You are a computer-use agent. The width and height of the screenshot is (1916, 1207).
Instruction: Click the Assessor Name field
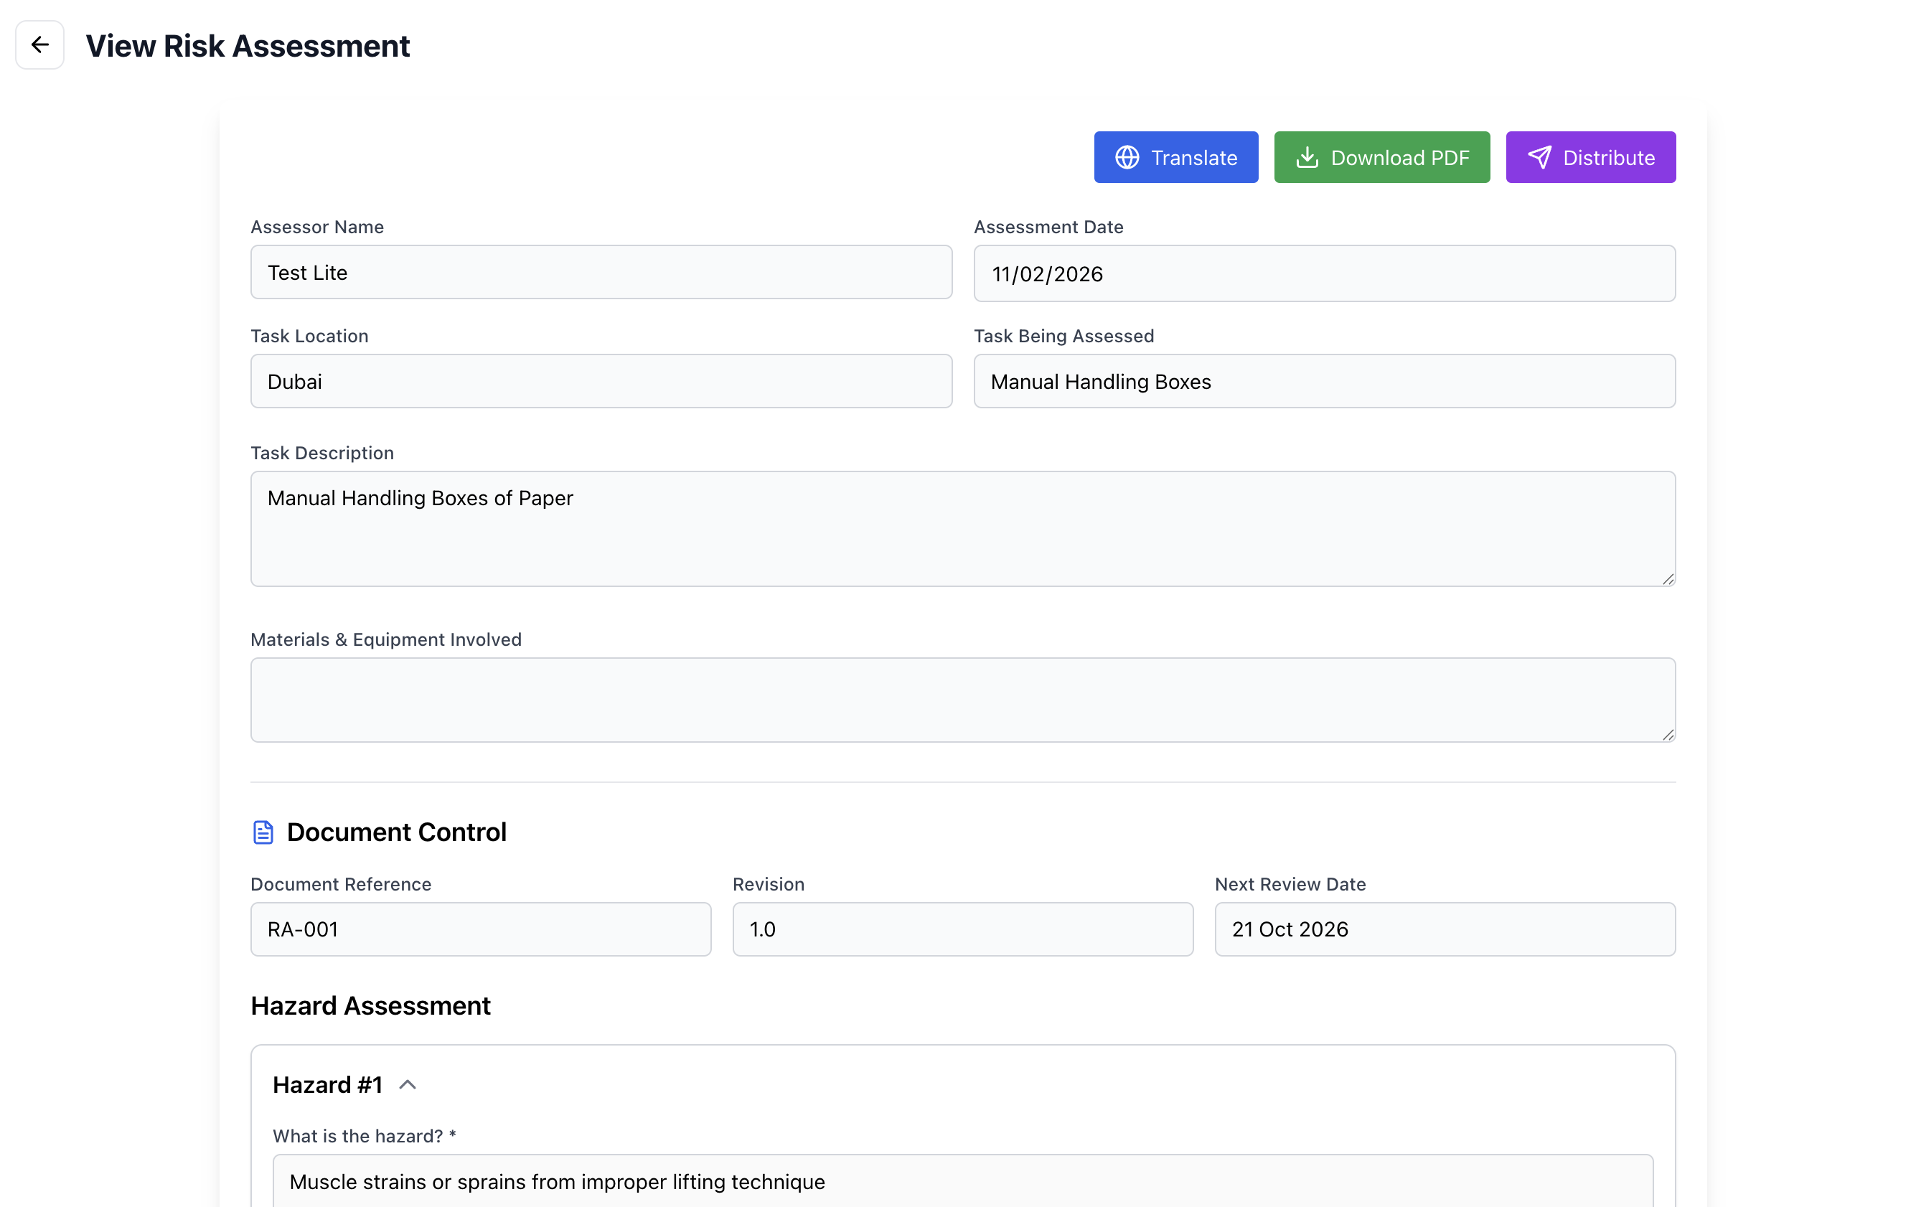coord(601,272)
